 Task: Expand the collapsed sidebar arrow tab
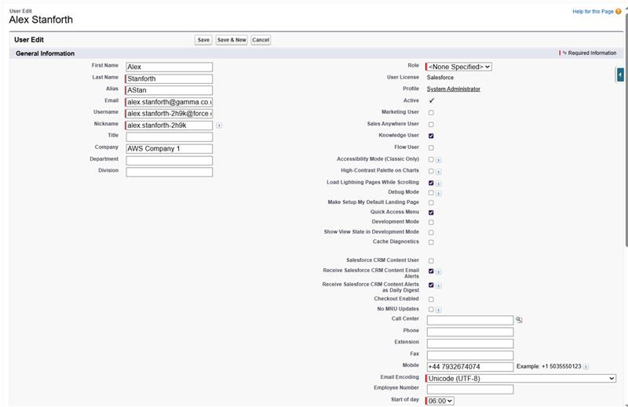[x=620, y=74]
